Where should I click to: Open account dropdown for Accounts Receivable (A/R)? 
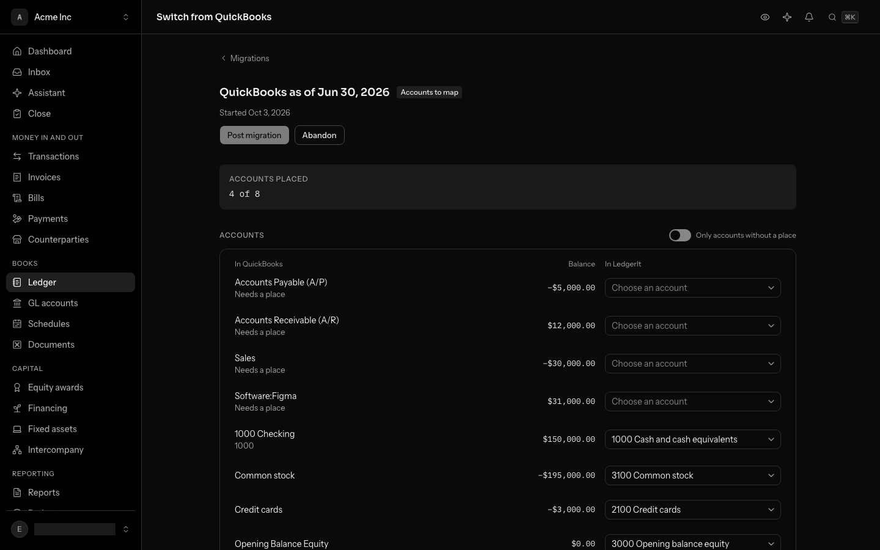(692, 326)
